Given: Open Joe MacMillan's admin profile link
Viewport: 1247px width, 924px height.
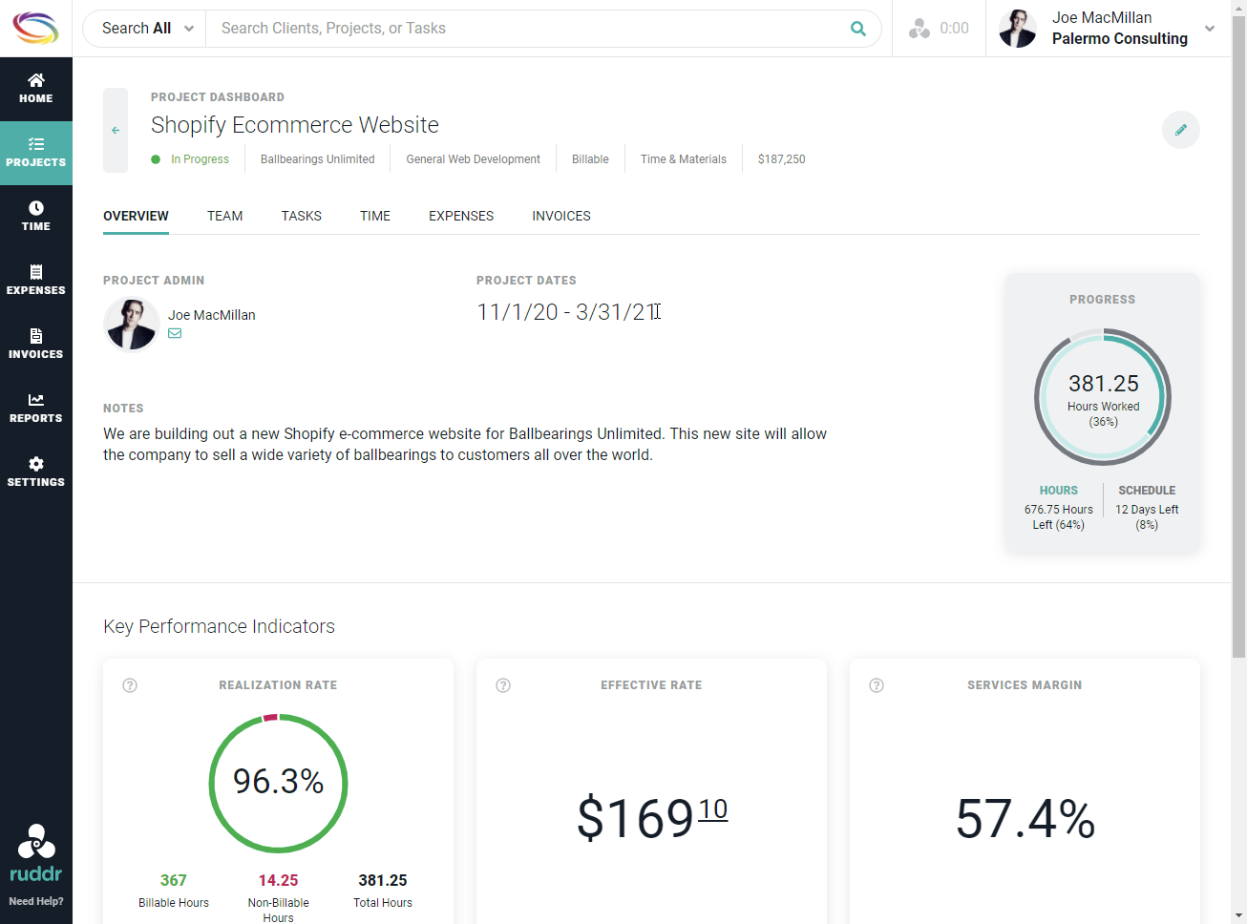Looking at the screenshot, I should (211, 314).
